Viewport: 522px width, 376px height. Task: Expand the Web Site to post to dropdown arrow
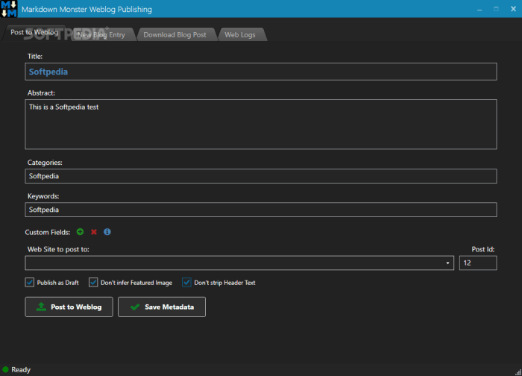click(447, 263)
